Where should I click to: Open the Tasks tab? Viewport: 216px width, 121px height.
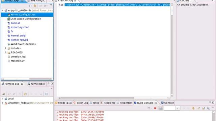pos(94,103)
